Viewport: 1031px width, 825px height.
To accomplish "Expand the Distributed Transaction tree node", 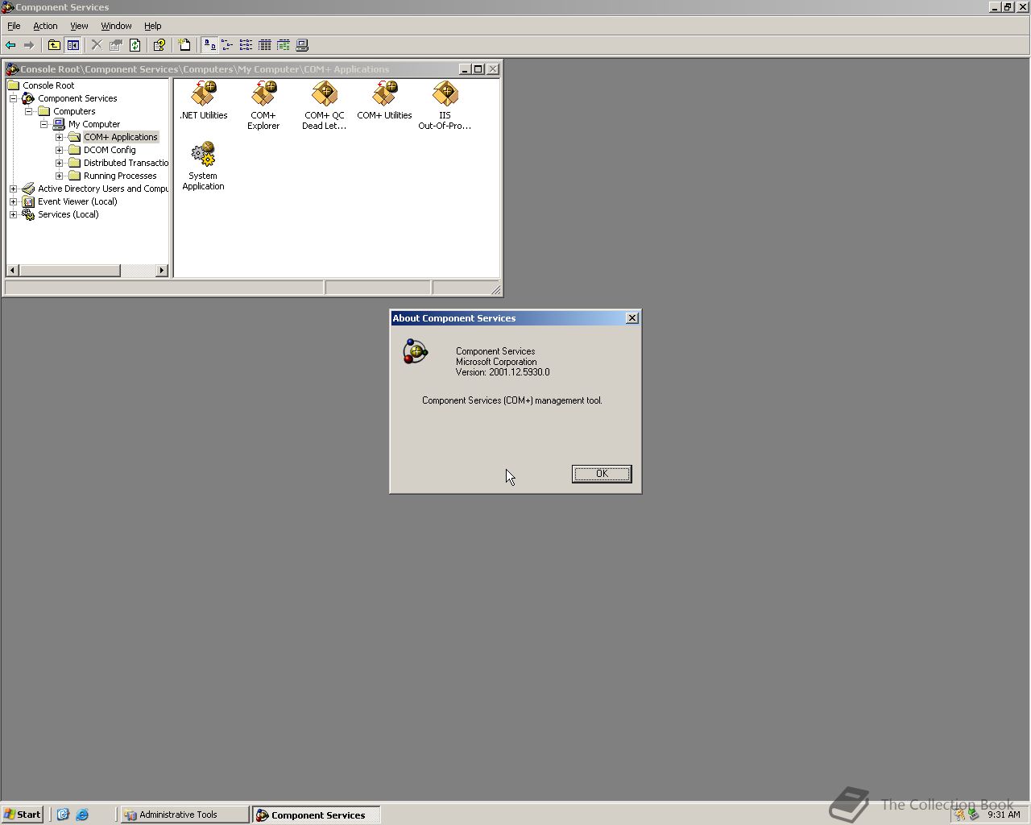I will coord(59,163).
